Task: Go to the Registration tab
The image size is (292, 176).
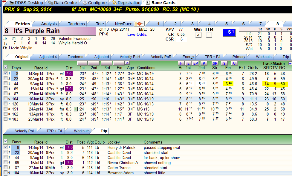Action: coord(126,3)
